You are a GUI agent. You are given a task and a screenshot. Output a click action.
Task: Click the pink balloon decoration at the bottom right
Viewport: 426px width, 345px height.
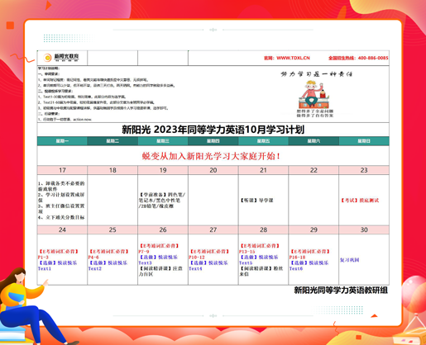click(414, 294)
